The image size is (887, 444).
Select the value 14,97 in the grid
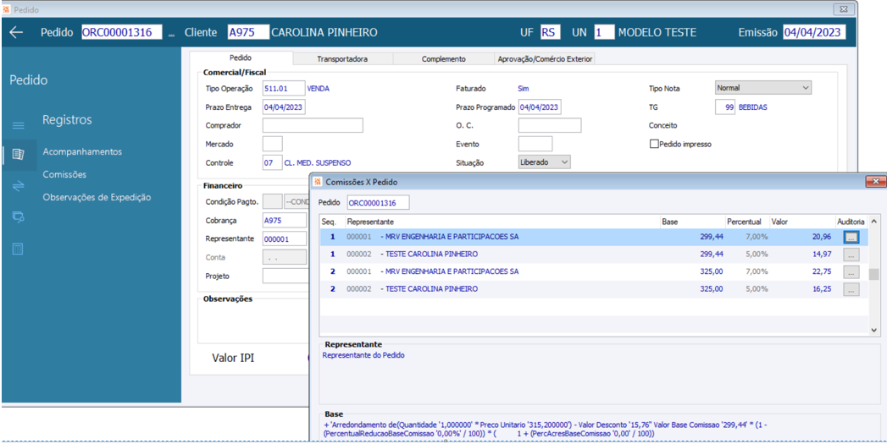click(822, 255)
